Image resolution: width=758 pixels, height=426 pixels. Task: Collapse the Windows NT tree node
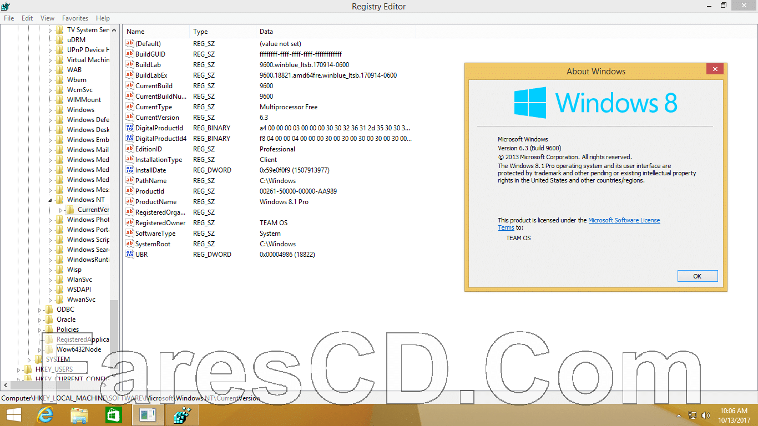[50, 200]
